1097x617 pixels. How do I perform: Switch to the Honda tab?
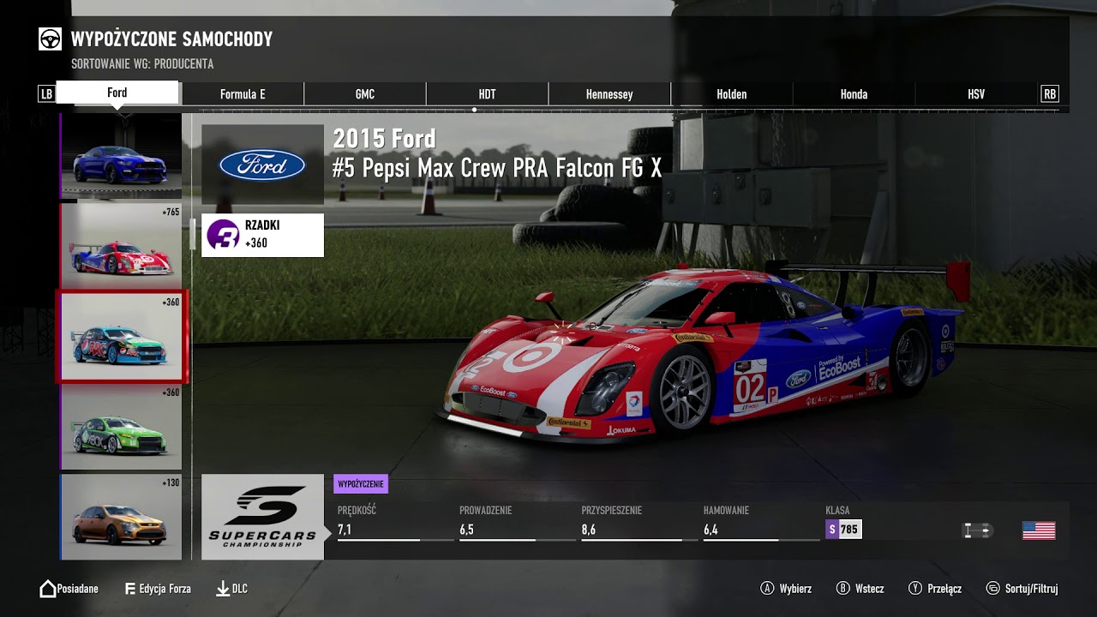coord(854,94)
